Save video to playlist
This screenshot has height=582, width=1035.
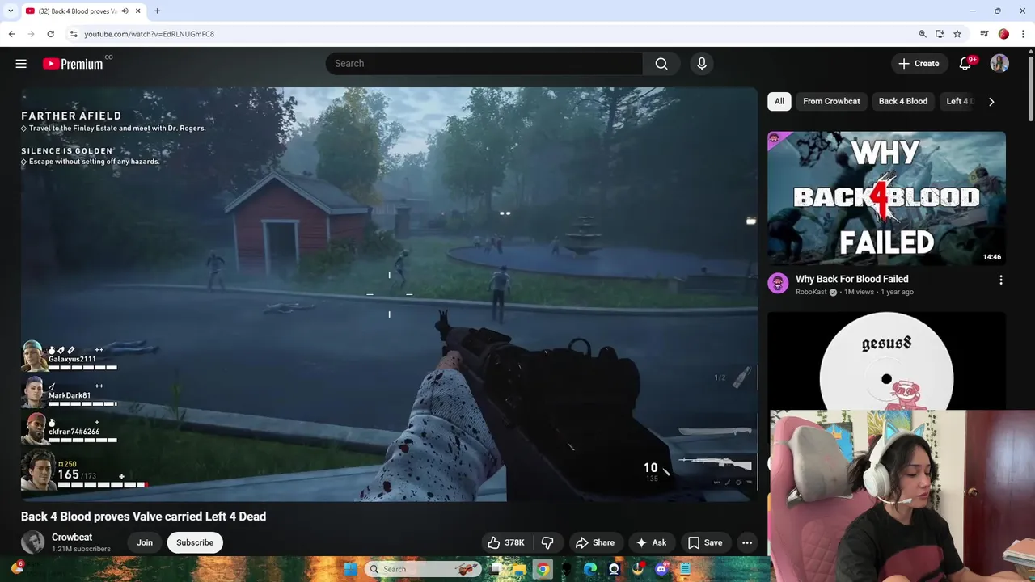[705, 542]
